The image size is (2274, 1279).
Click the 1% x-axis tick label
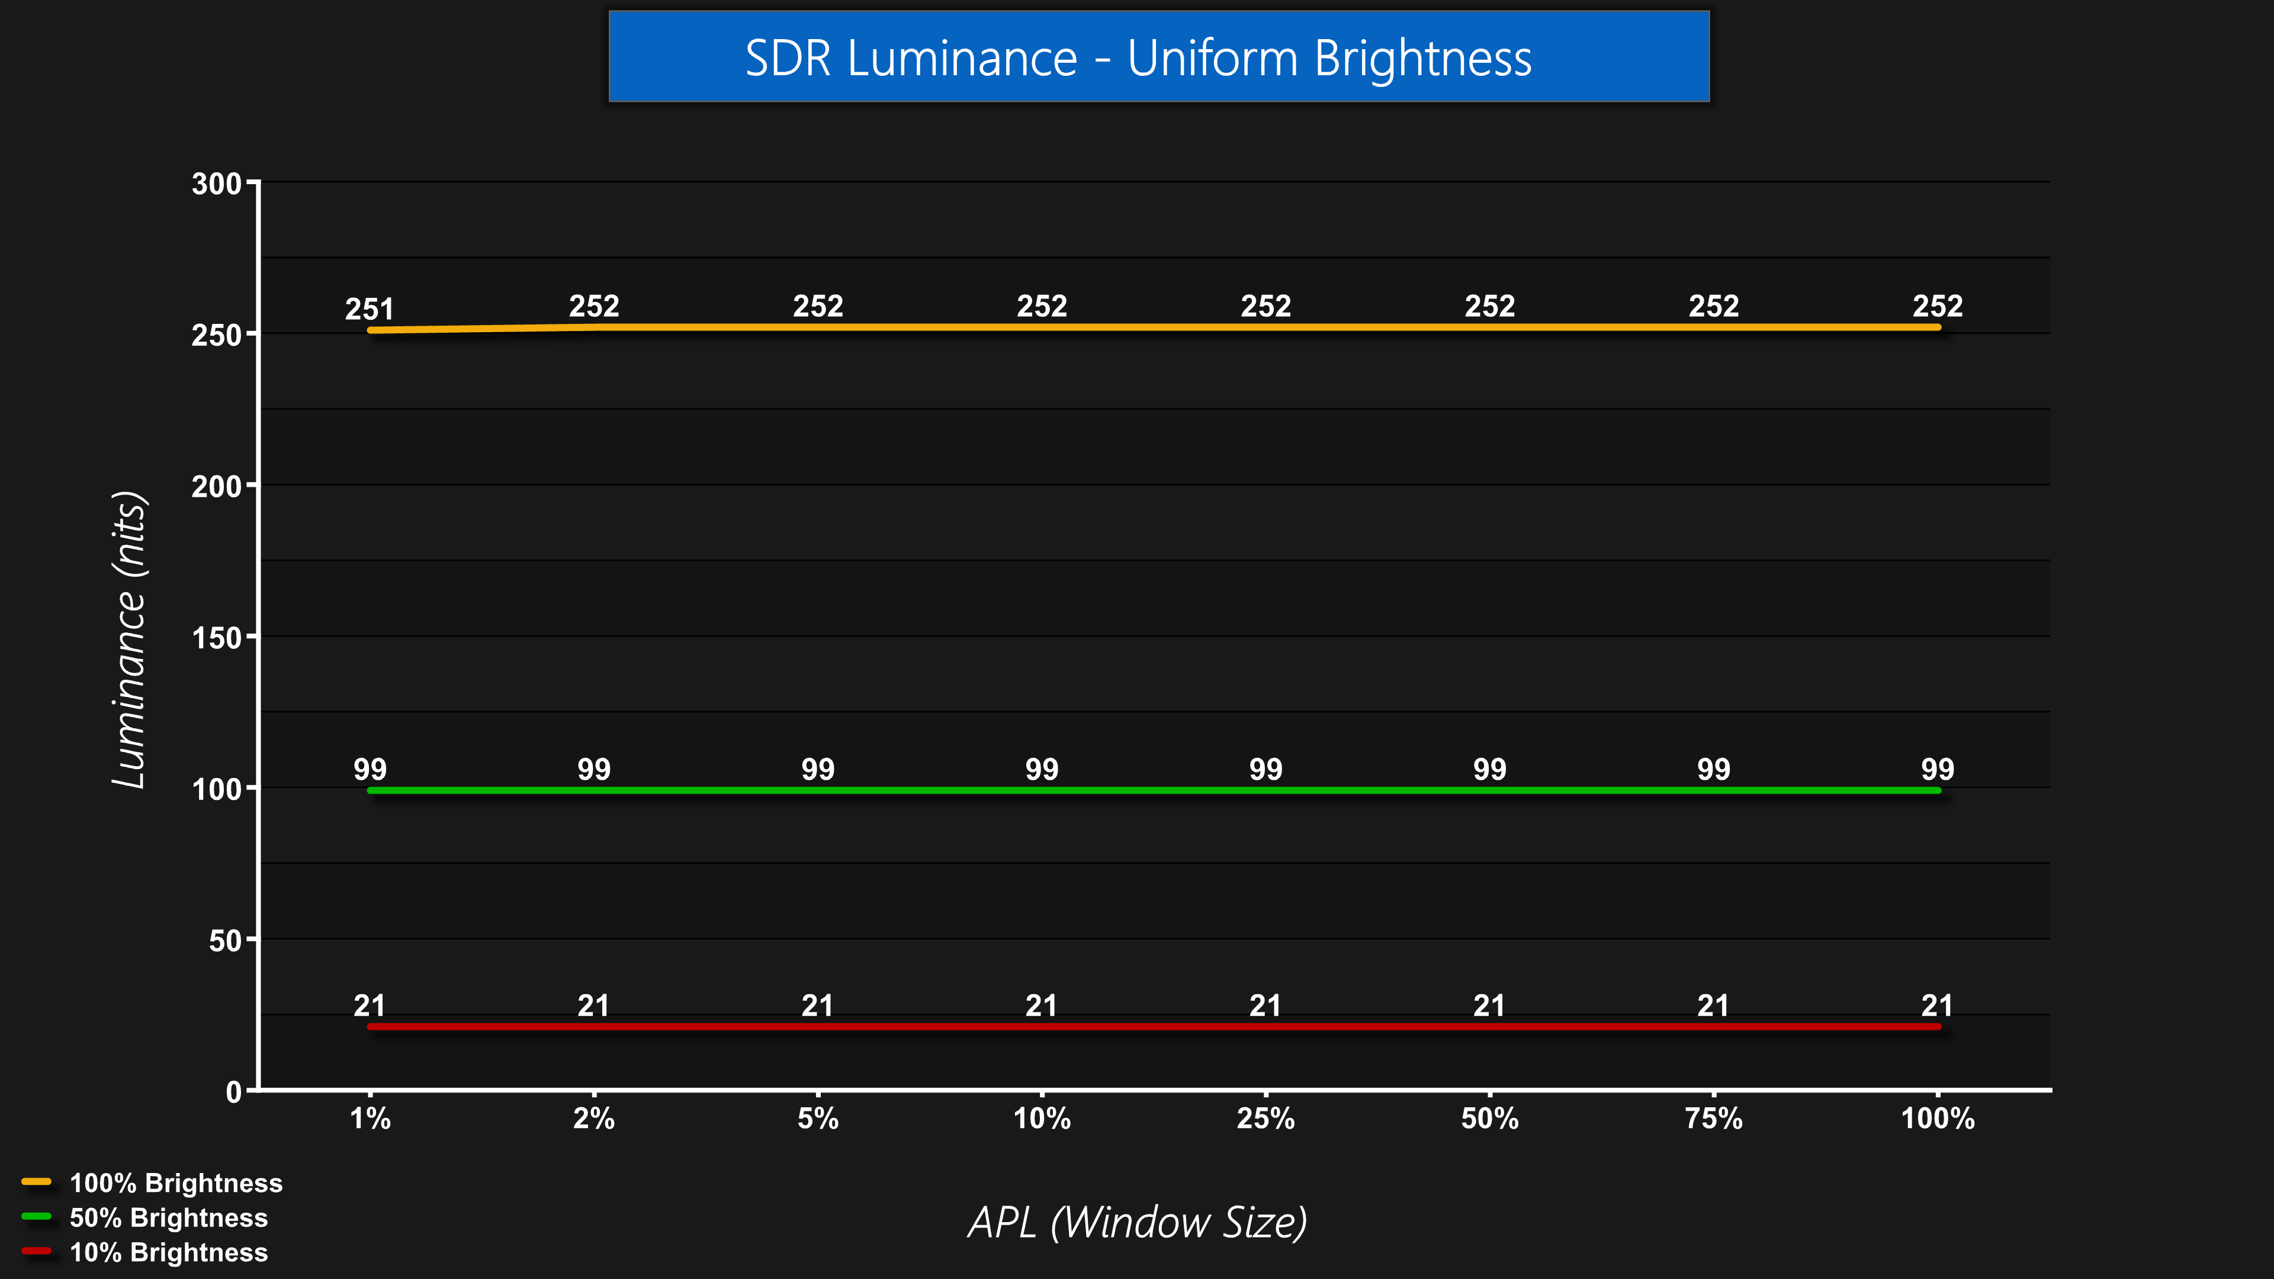point(370,1119)
